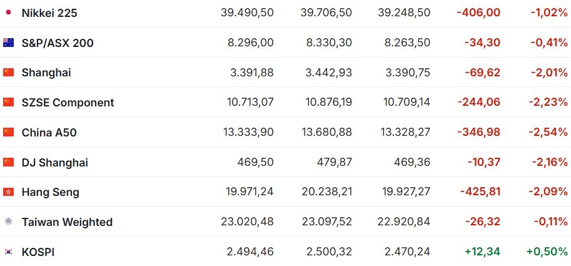Image resolution: width=571 pixels, height=266 pixels.
Task: Click the China flag beside DJ Shanghai
Action: click(x=8, y=161)
